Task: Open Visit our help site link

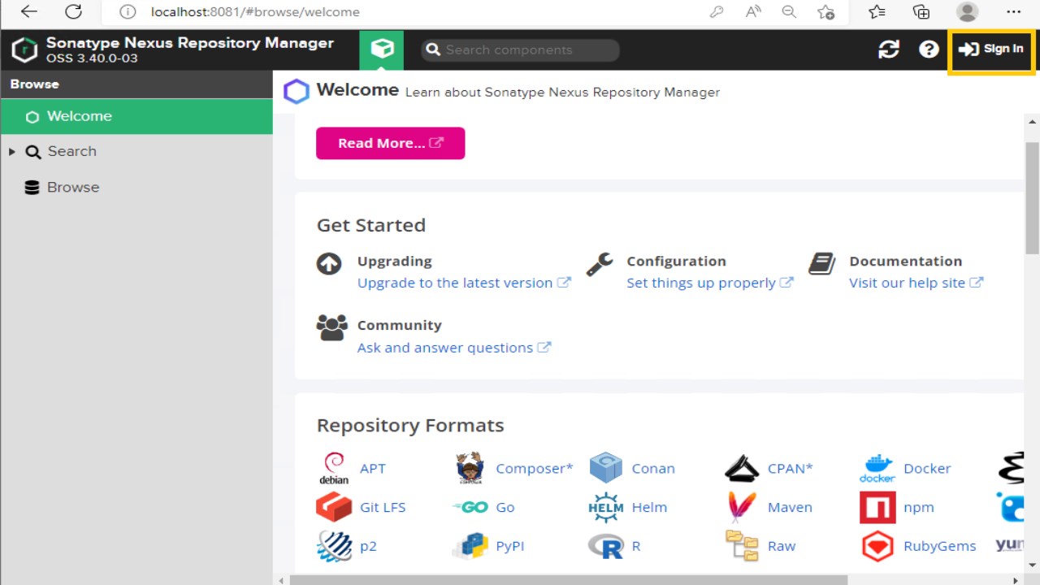Action: click(x=916, y=283)
